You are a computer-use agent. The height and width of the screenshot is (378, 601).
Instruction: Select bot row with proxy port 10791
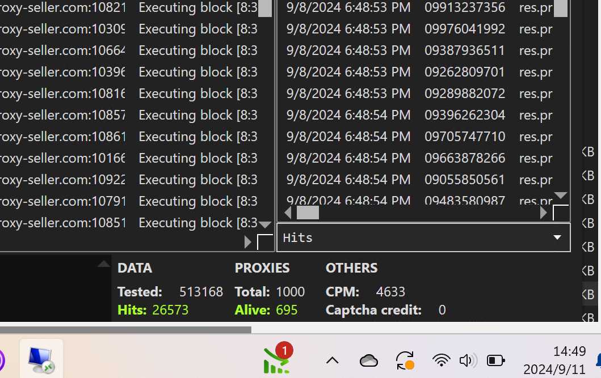(x=129, y=201)
